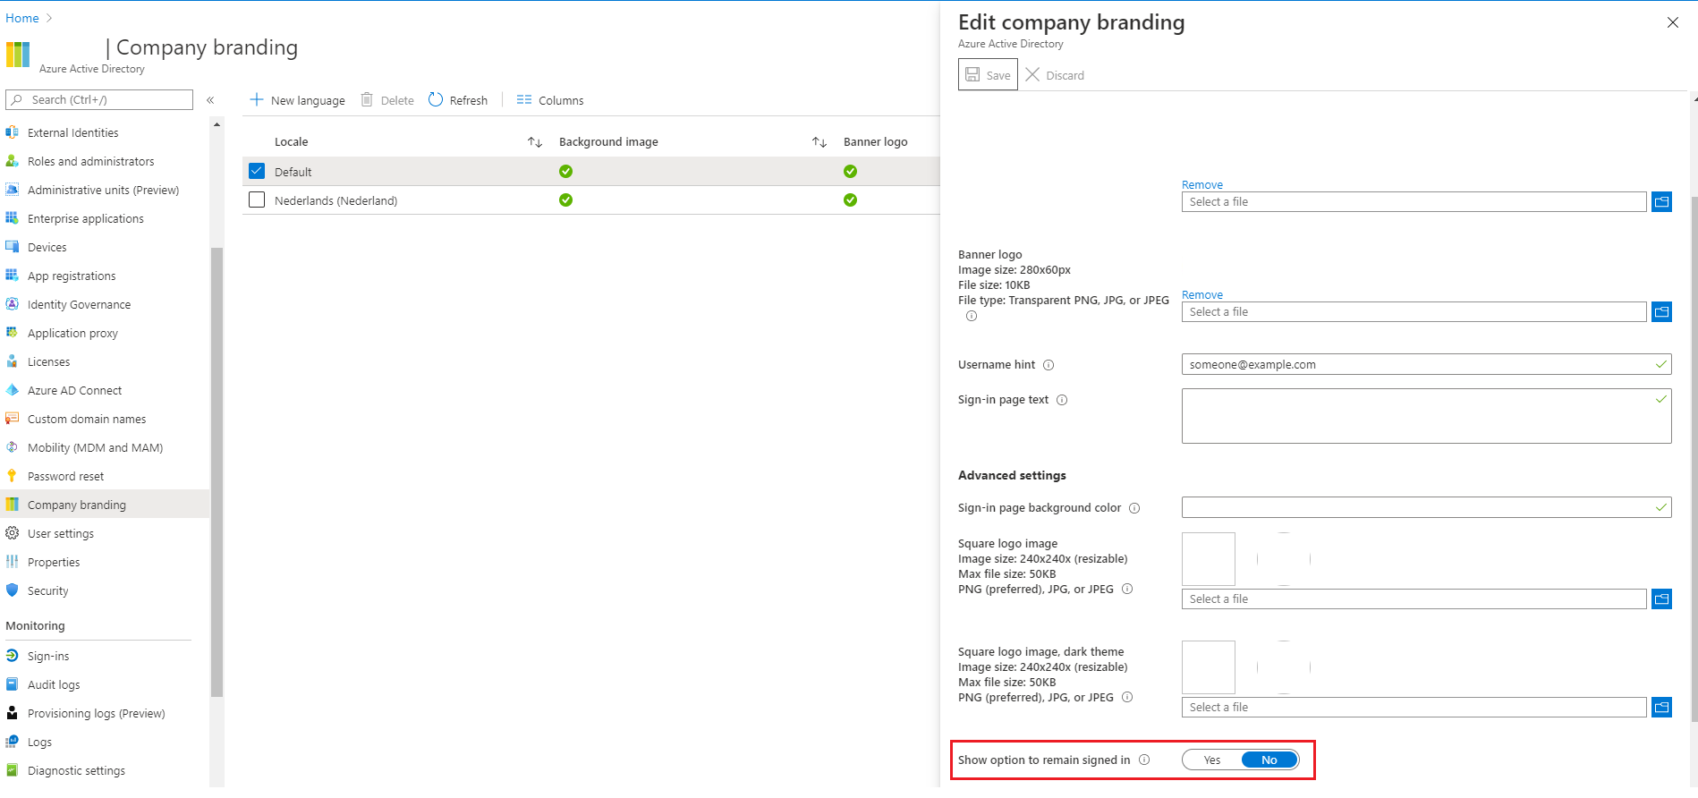Open Application proxy
This screenshot has height=798, width=1698.
click(x=72, y=333)
